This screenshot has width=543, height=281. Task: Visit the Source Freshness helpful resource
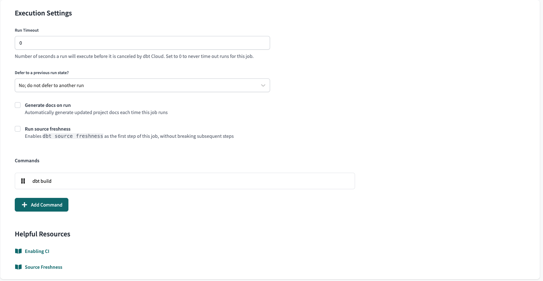(x=44, y=267)
